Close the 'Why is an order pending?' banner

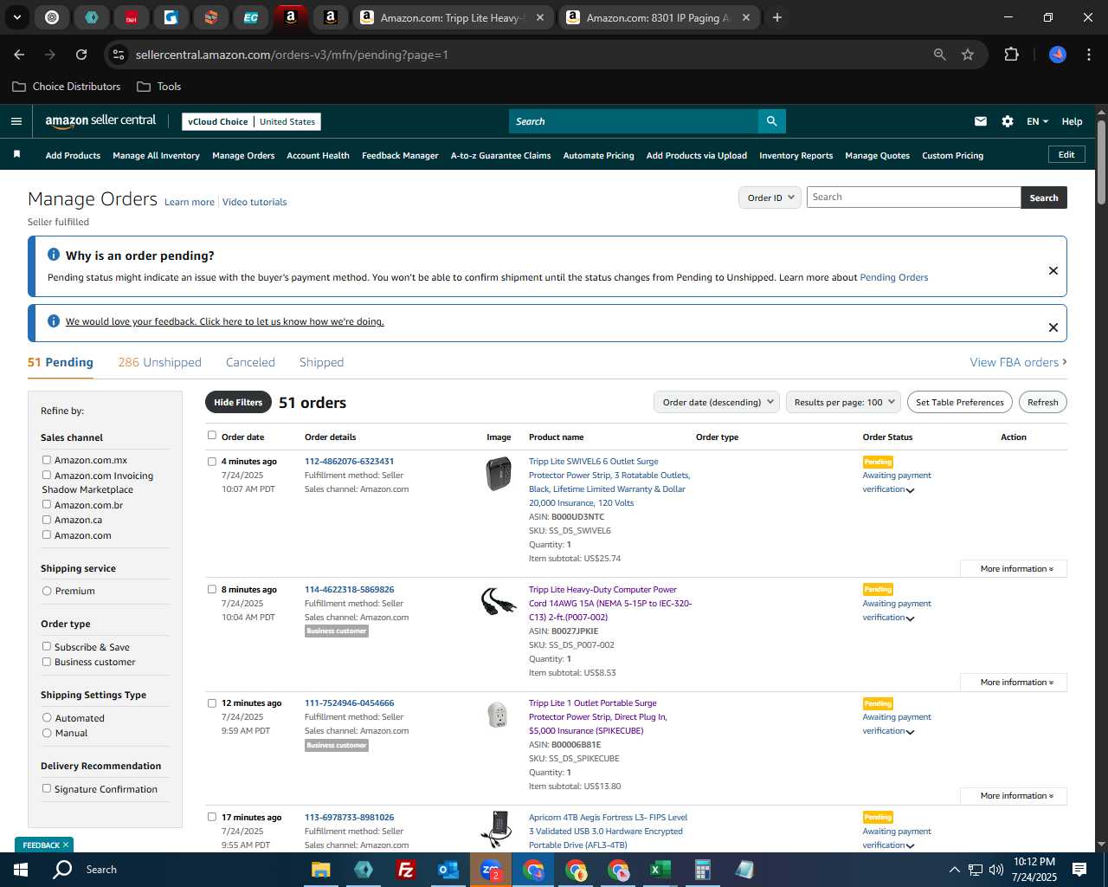pos(1053,270)
